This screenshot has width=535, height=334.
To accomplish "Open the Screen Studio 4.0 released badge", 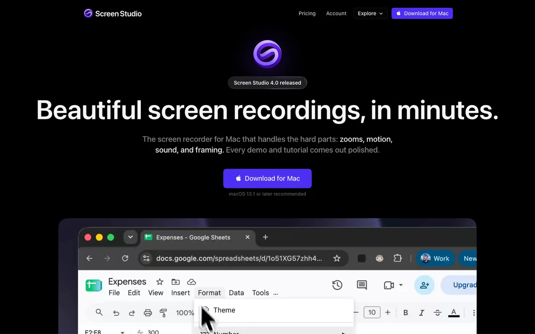I will (267, 83).
